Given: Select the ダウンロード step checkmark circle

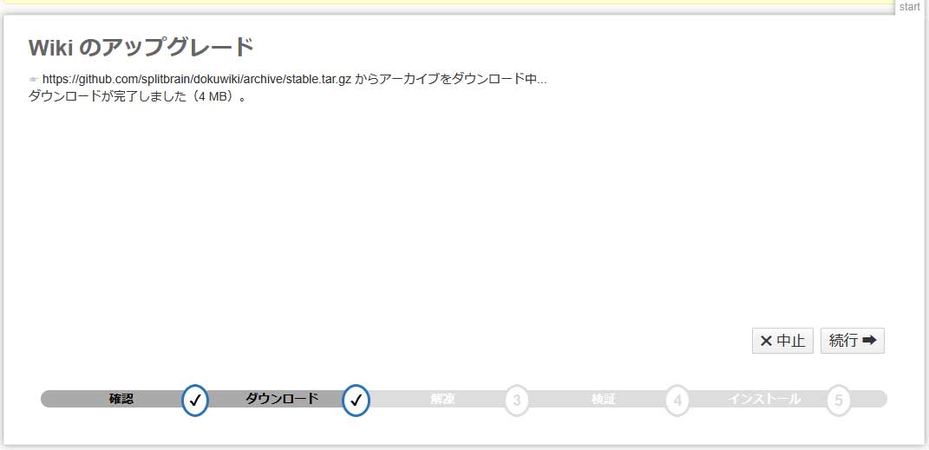Looking at the screenshot, I should coord(357,401).
